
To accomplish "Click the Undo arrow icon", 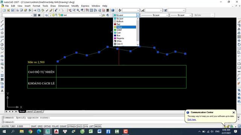I will pos(56,10).
